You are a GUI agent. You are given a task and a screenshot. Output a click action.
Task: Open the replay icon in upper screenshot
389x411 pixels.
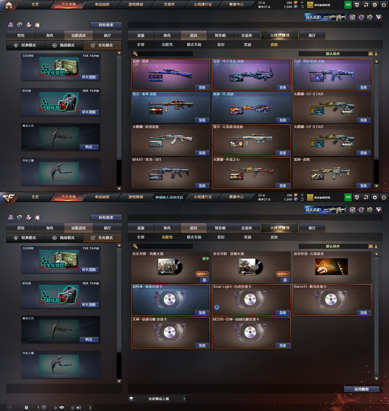pyautogui.click(x=20, y=25)
